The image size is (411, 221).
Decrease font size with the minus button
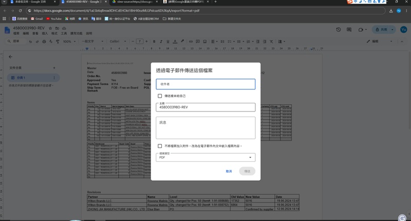pos(133,42)
